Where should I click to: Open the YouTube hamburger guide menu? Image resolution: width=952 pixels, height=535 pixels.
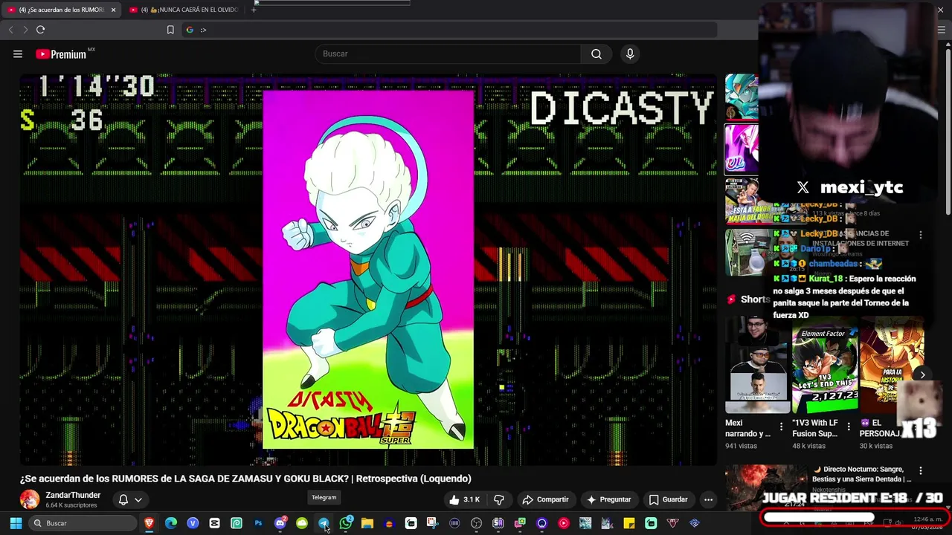coord(18,53)
